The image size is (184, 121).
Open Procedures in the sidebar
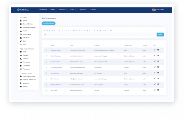pyautogui.click(x=26, y=69)
